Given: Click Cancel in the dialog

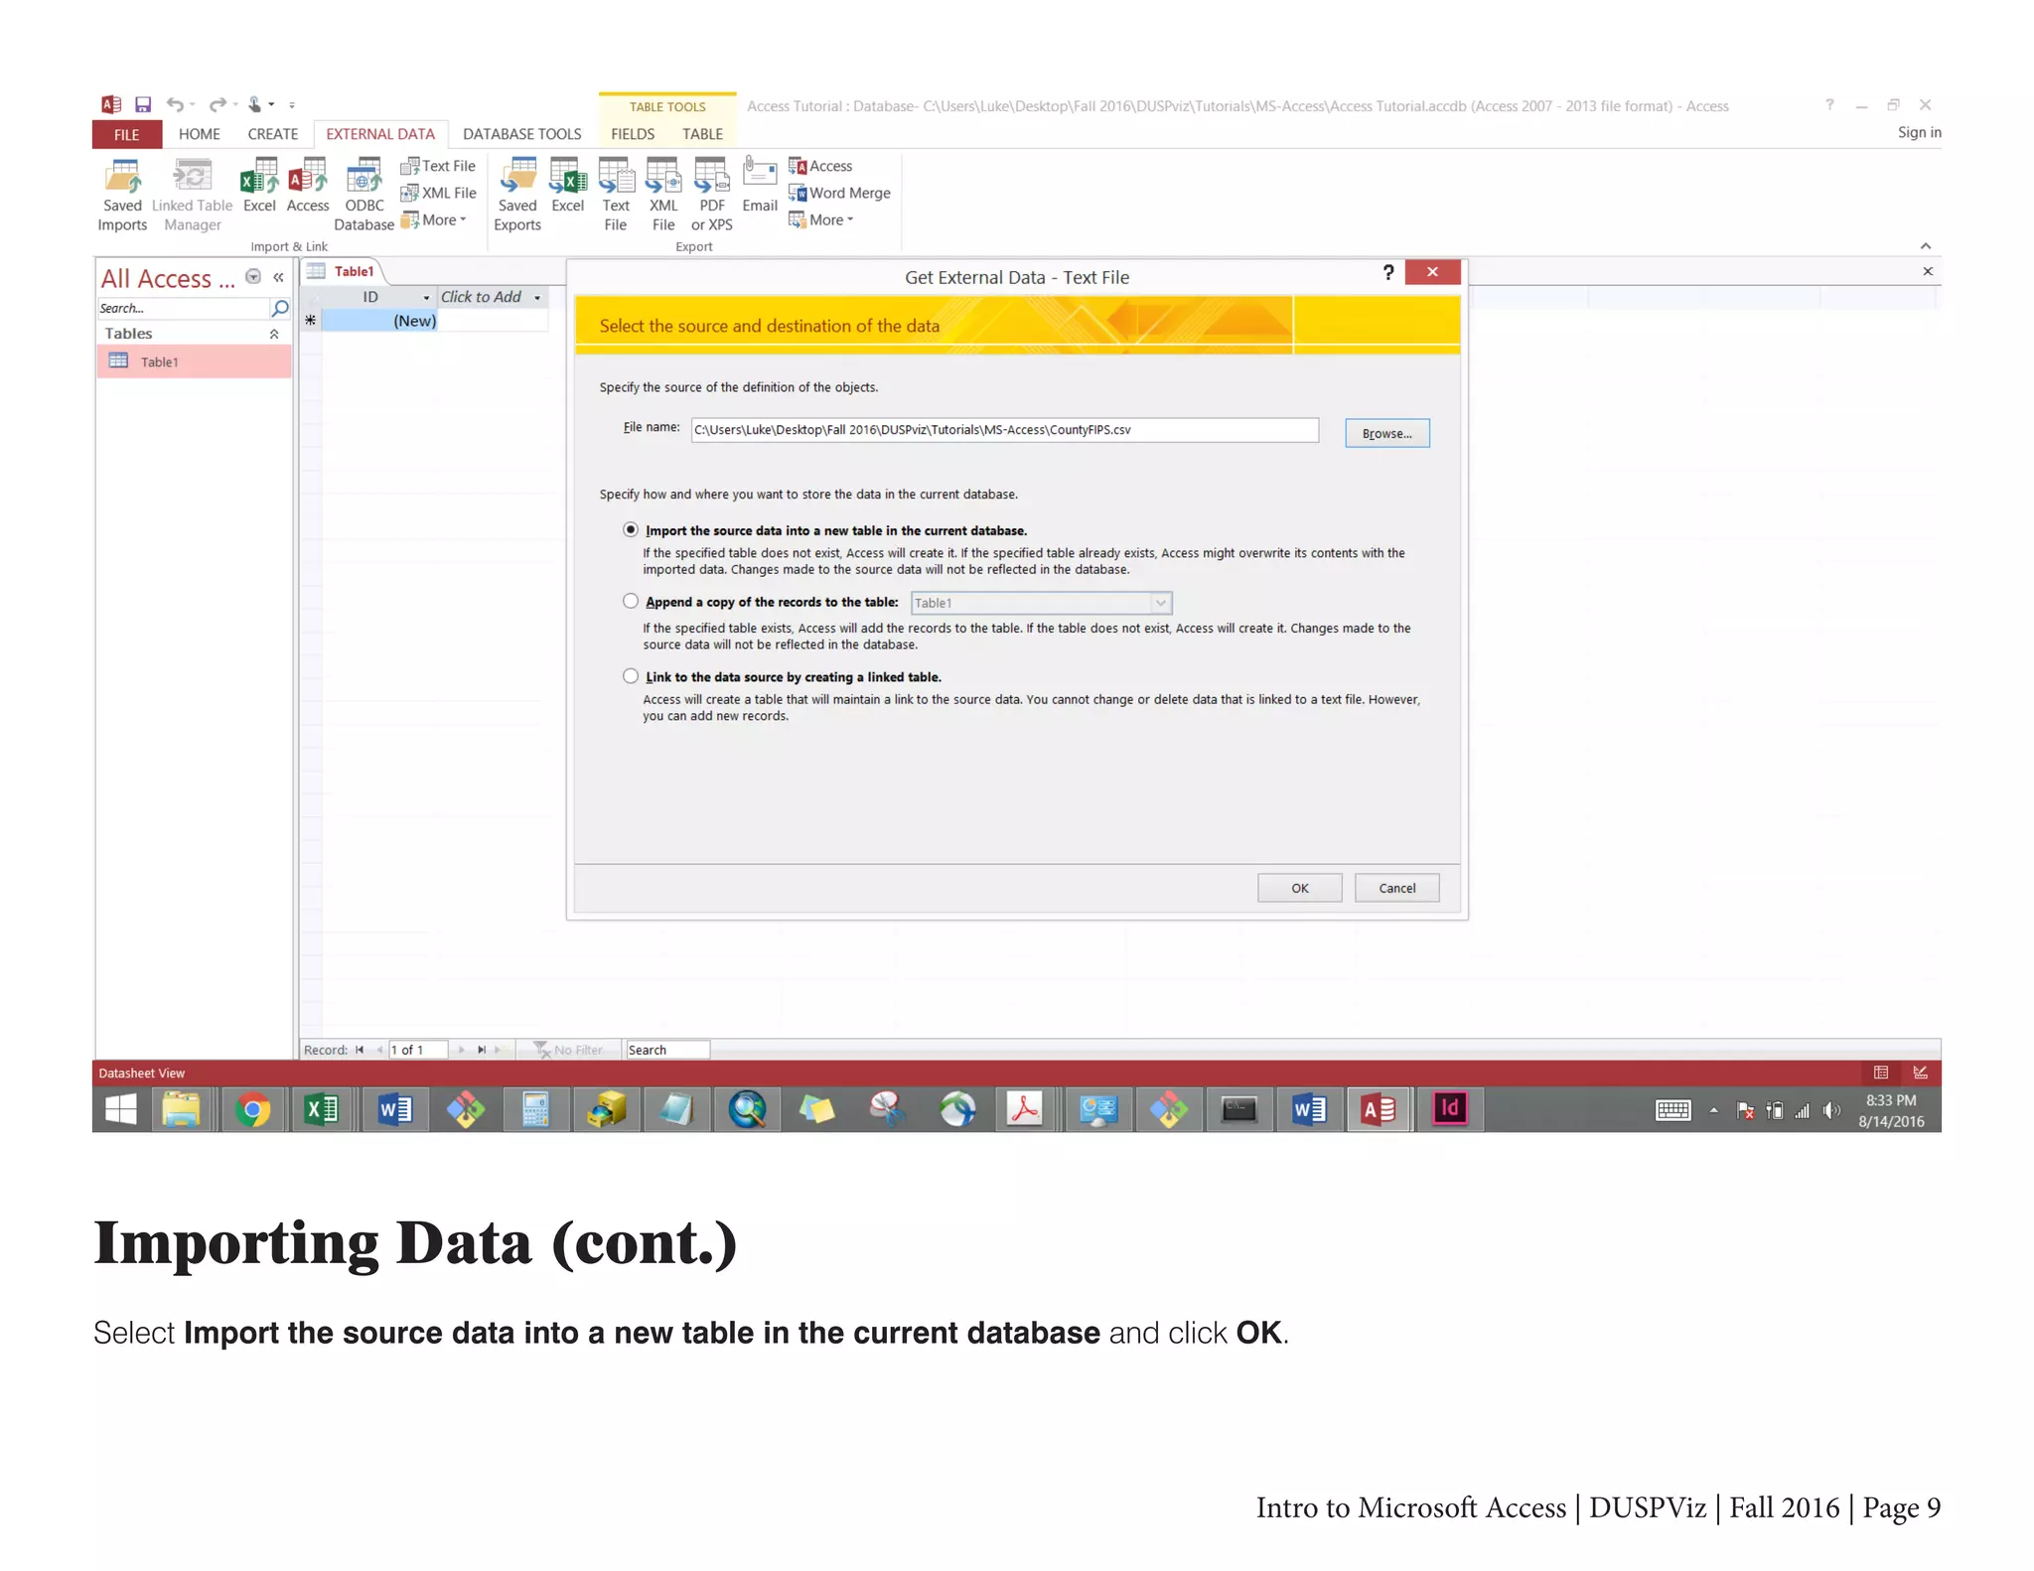Looking at the screenshot, I should point(1396,888).
